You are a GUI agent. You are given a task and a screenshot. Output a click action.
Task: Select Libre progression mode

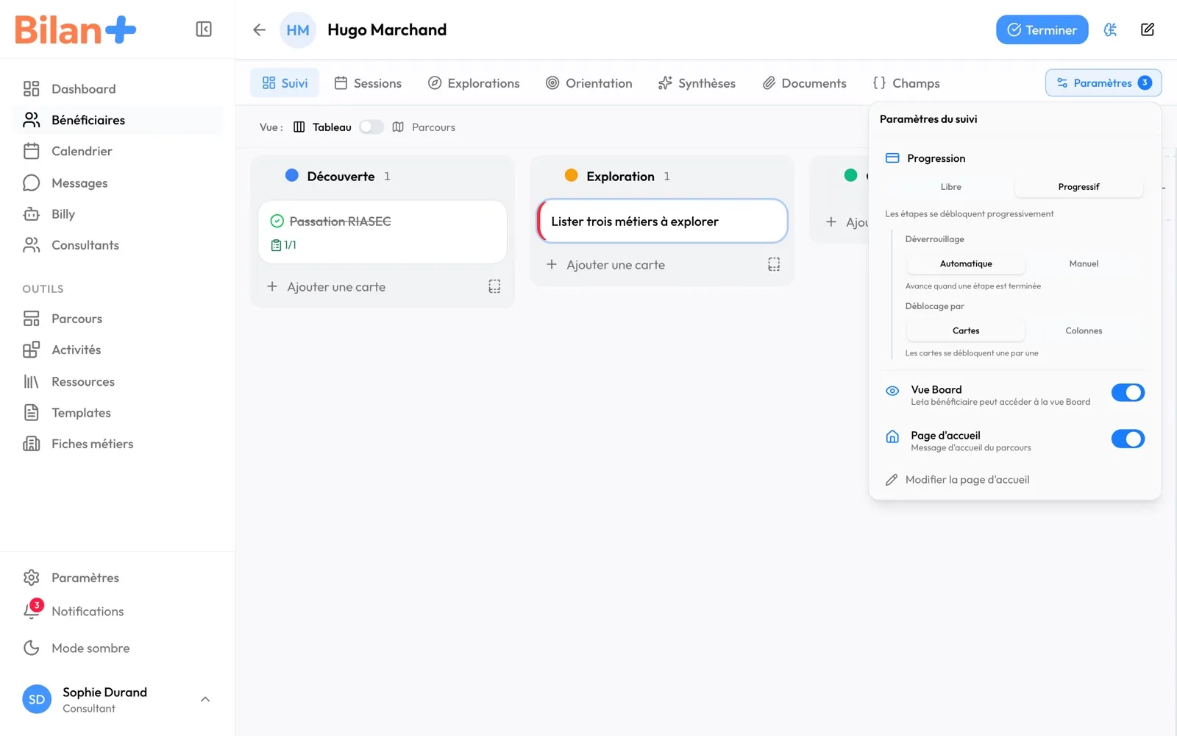coord(950,187)
